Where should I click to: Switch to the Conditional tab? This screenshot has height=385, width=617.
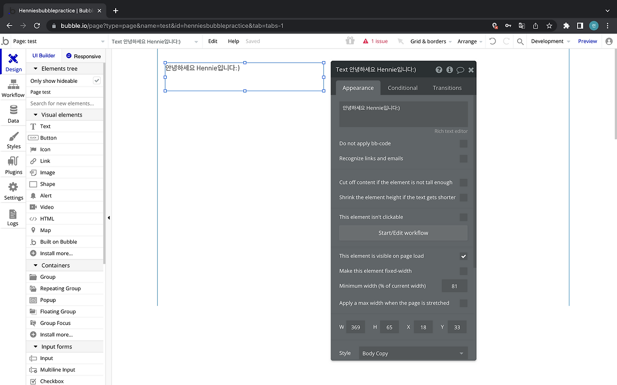(402, 88)
